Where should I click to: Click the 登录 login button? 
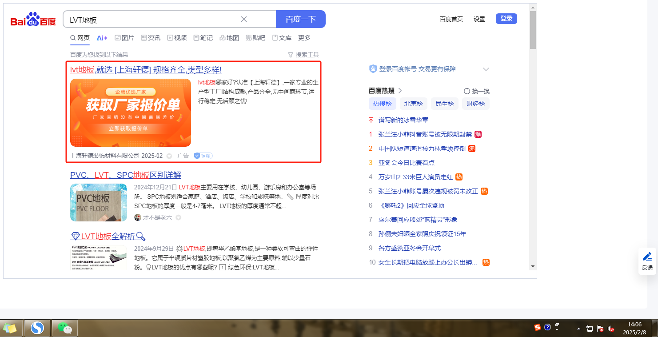coord(506,19)
